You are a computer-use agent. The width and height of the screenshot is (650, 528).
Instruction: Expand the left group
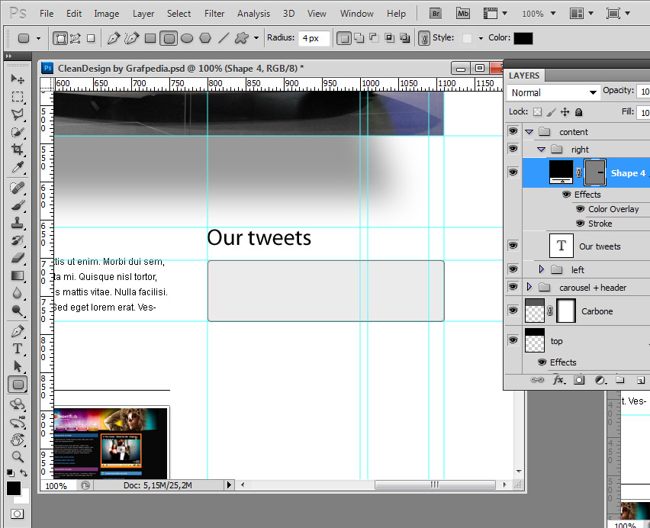(x=542, y=269)
